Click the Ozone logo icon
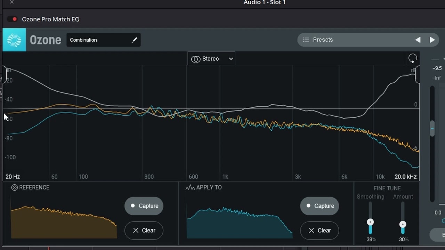 pyautogui.click(x=14, y=40)
